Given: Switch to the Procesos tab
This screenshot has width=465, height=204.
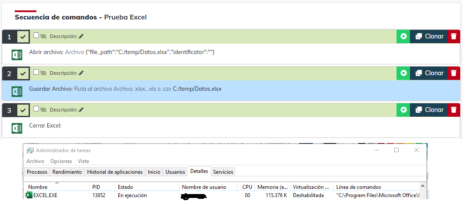Looking at the screenshot, I should point(37,172).
